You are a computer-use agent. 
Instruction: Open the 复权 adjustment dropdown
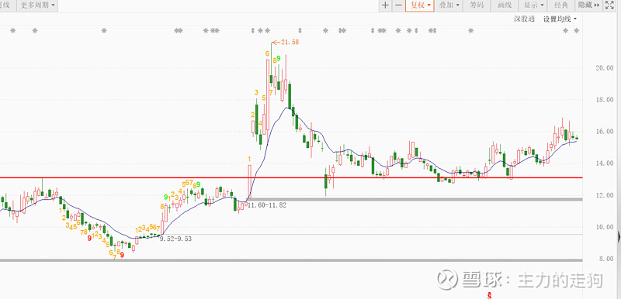(420, 5)
